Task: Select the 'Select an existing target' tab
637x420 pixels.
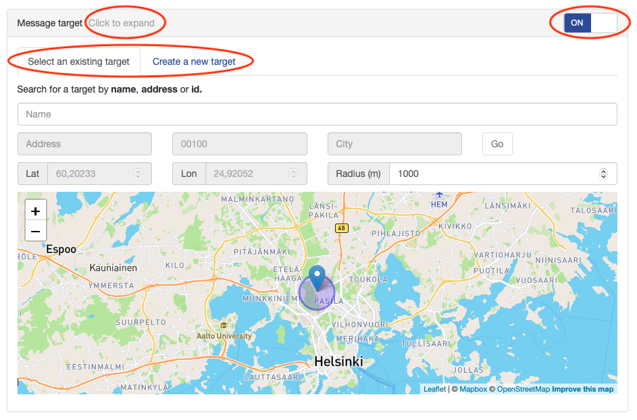Action: click(79, 61)
